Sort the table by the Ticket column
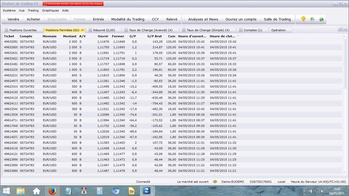 10,36
